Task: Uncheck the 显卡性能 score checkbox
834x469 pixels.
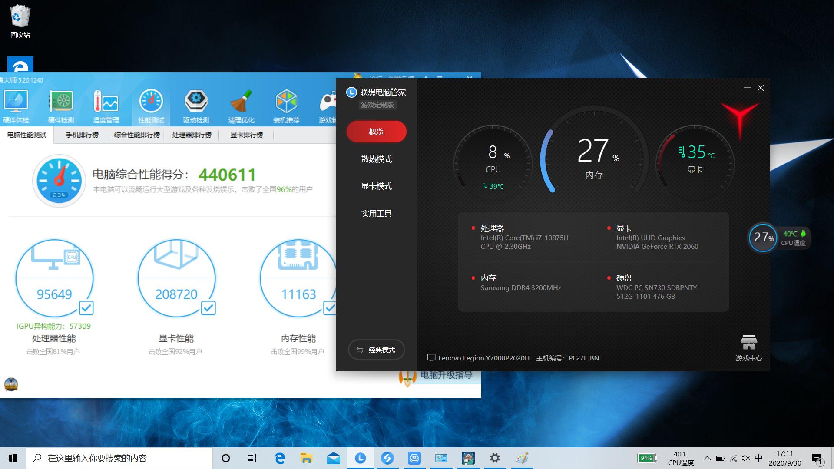Action: point(208,308)
